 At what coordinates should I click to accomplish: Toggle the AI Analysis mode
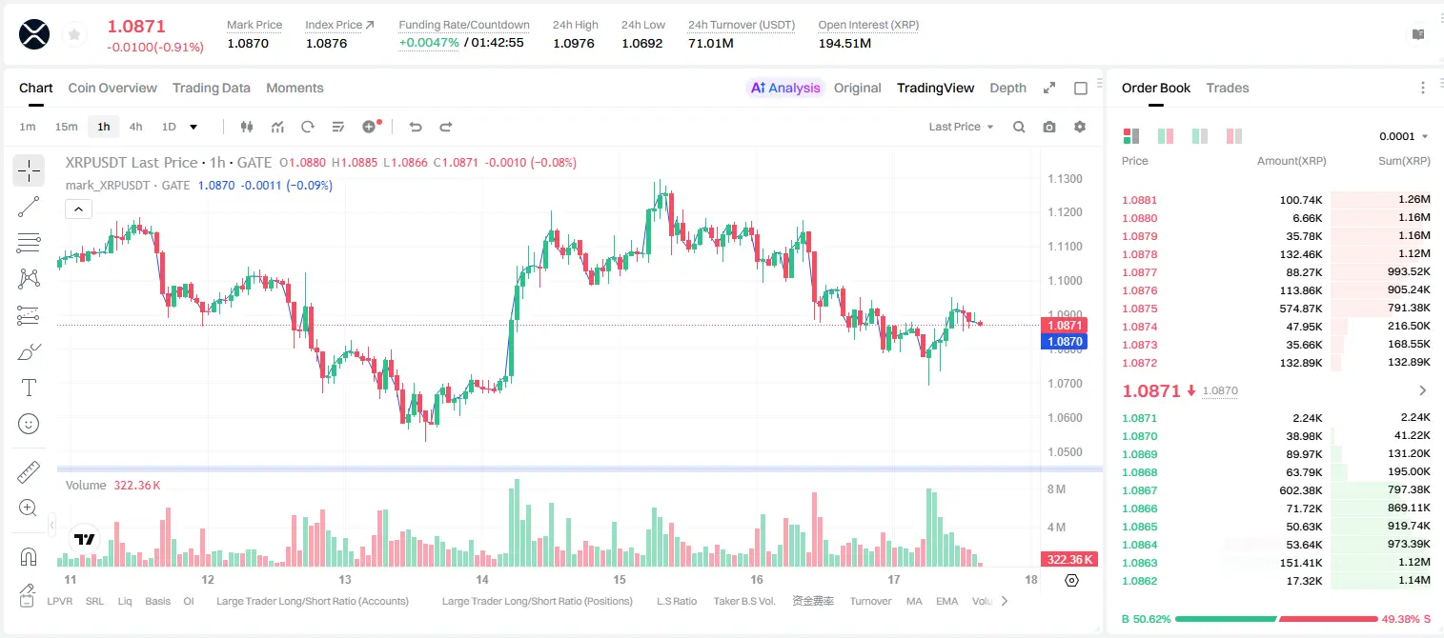click(x=785, y=88)
